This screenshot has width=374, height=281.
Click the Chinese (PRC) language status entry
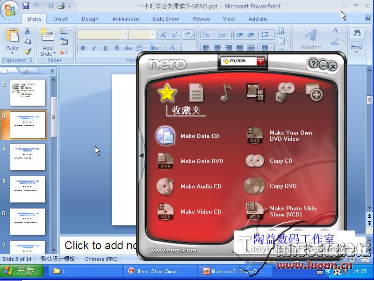101,259
